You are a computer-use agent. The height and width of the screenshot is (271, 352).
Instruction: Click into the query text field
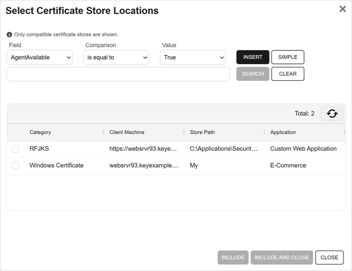click(x=118, y=74)
